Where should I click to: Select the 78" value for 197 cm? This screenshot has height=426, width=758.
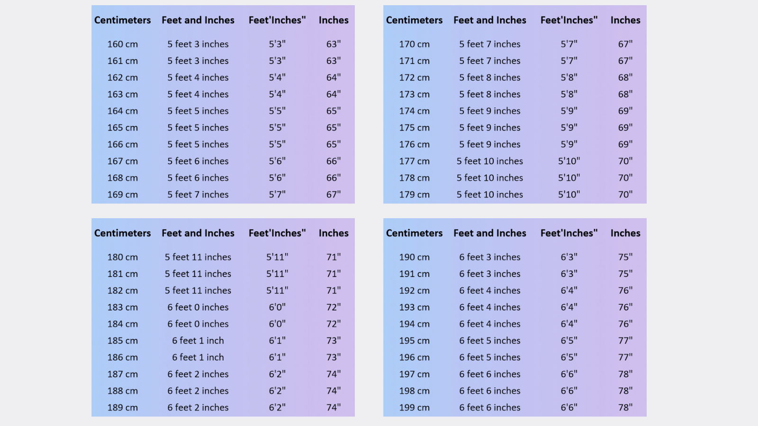625,374
